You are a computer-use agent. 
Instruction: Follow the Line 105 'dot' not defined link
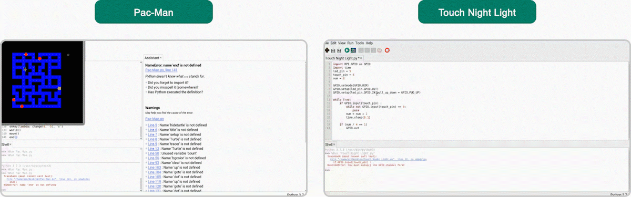click(155, 177)
